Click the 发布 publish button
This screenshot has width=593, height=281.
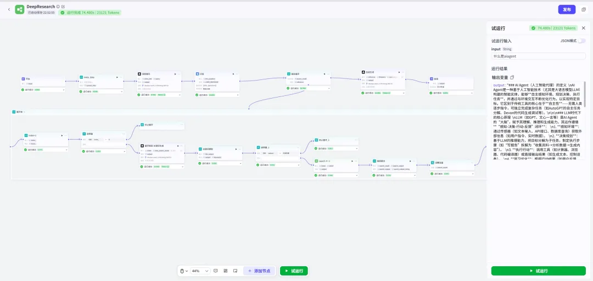pos(567,9)
